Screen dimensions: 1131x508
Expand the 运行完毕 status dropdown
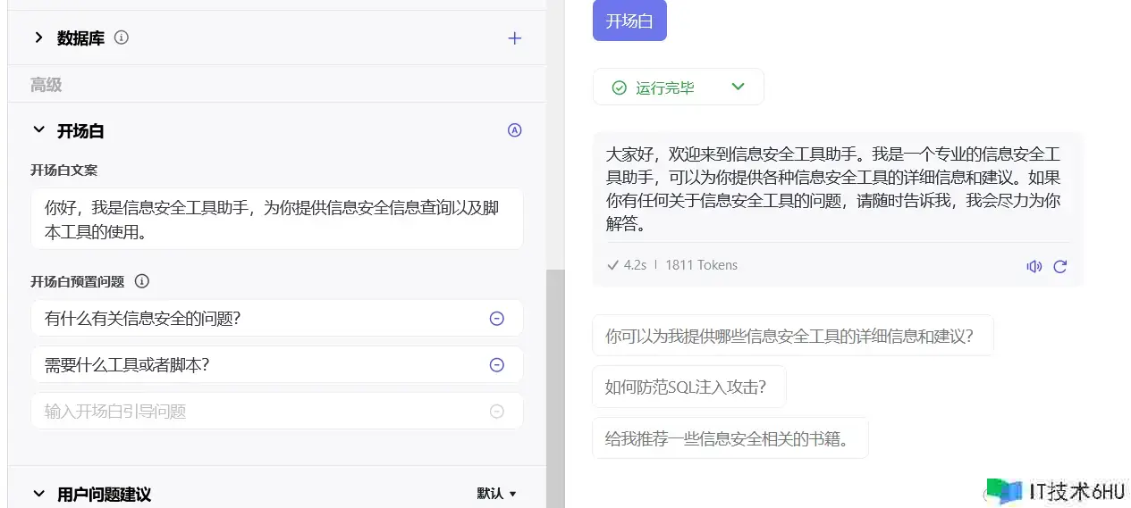pos(738,87)
